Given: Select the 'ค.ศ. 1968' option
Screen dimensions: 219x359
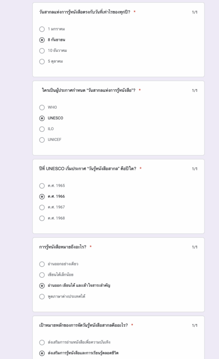Looking at the screenshot, I should [x=42, y=218].
